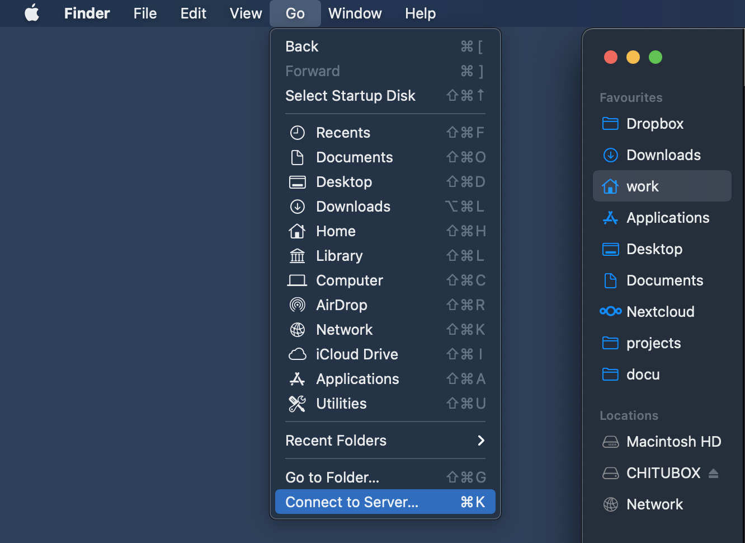Screen dimensions: 745x543
Task: Open Dropbox label in Finder sidebar
Action: 655,124
